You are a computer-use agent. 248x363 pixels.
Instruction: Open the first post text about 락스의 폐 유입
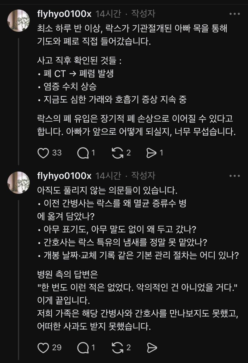coord(136,126)
